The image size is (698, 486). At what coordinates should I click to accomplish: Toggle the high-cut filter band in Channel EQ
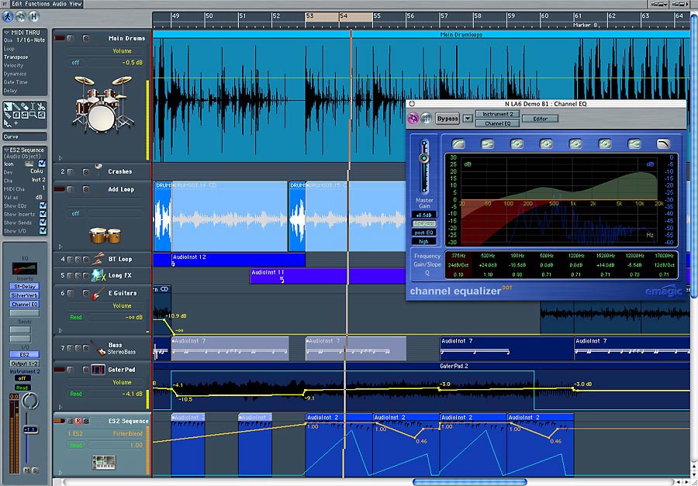pyautogui.click(x=663, y=143)
